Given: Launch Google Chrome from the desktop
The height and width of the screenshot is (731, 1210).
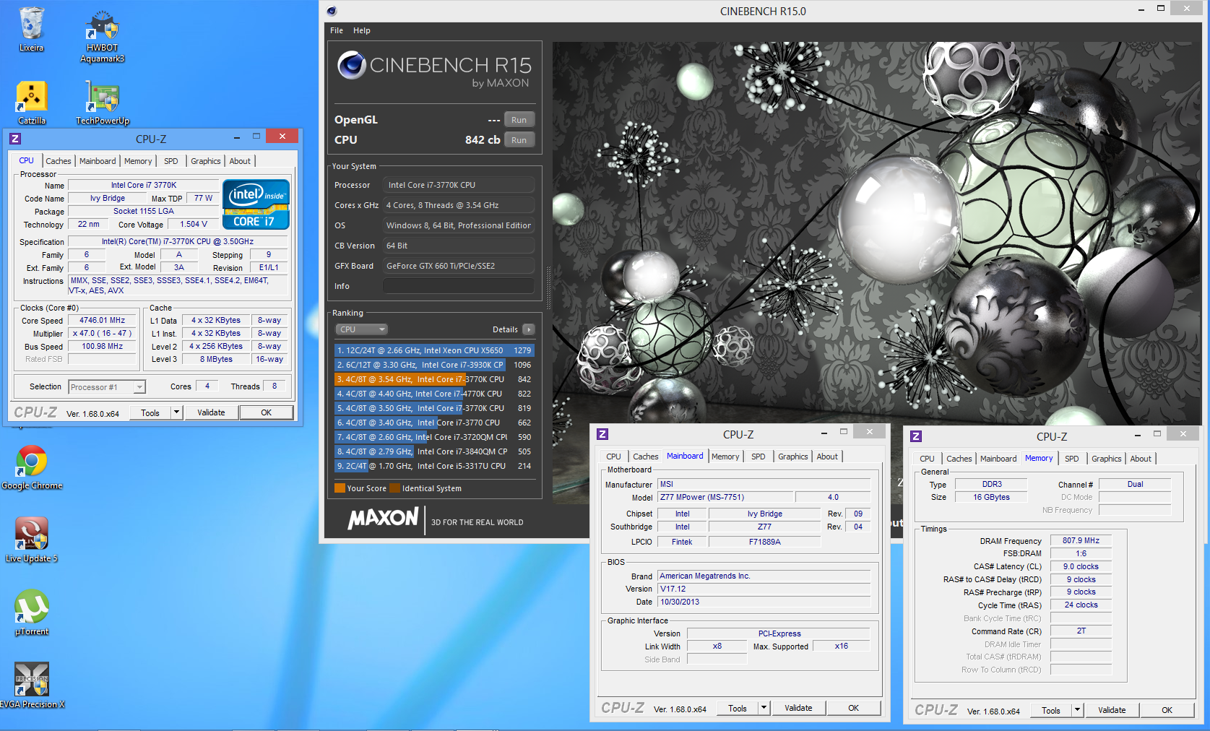Looking at the screenshot, I should [32, 467].
